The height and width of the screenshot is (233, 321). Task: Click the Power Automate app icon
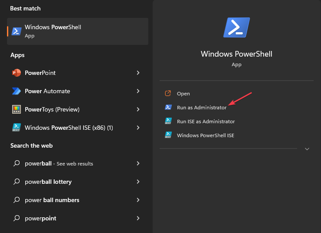click(x=17, y=91)
